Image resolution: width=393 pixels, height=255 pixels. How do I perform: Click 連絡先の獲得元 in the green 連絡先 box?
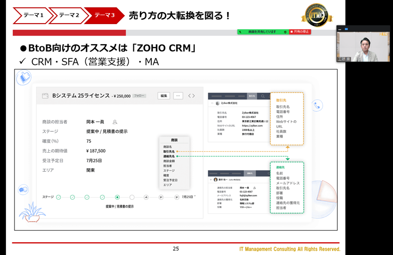click(288, 203)
